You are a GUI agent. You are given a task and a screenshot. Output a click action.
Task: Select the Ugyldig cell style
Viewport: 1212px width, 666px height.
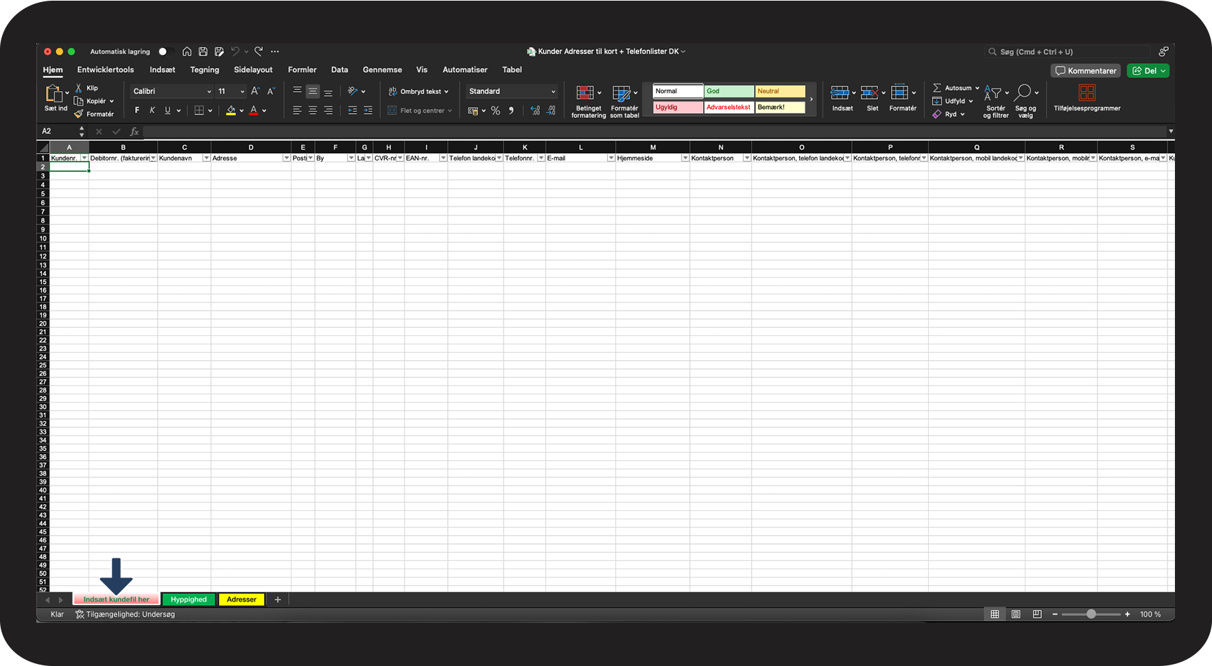tap(678, 108)
